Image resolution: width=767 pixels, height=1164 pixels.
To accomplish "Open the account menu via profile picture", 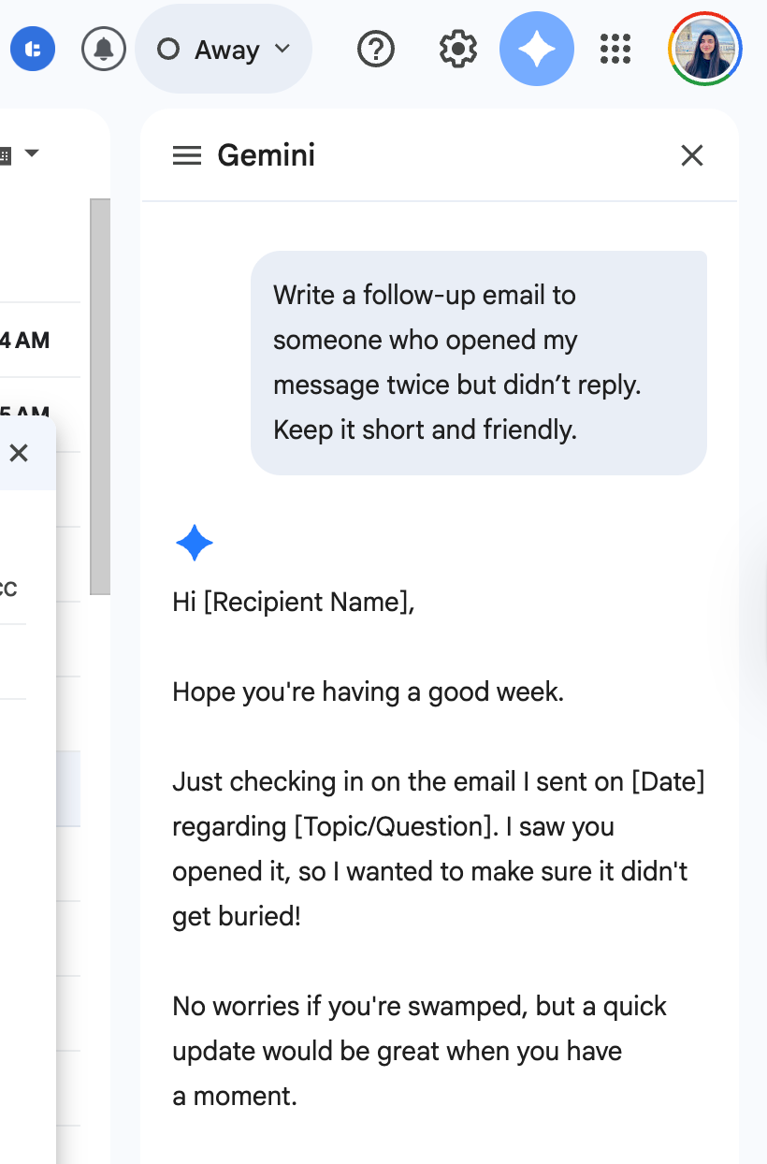I will [x=705, y=49].
